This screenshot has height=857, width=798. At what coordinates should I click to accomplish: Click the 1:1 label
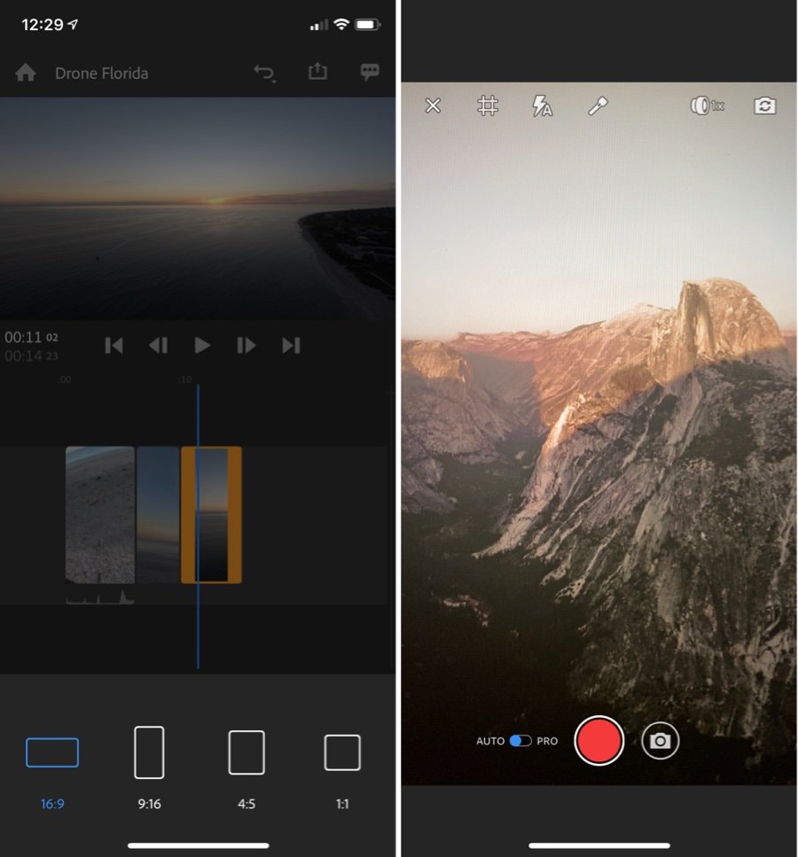342,804
